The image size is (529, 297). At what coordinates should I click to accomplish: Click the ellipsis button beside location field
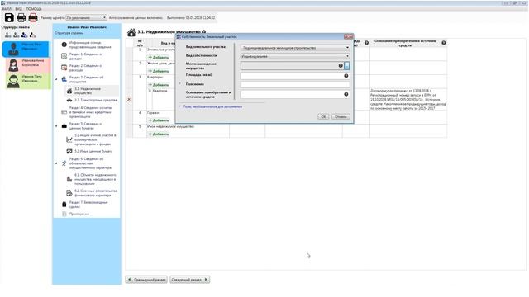click(x=347, y=66)
